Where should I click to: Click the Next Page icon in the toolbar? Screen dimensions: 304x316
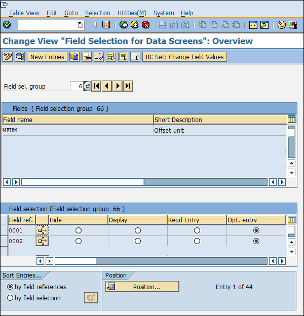(x=225, y=25)
